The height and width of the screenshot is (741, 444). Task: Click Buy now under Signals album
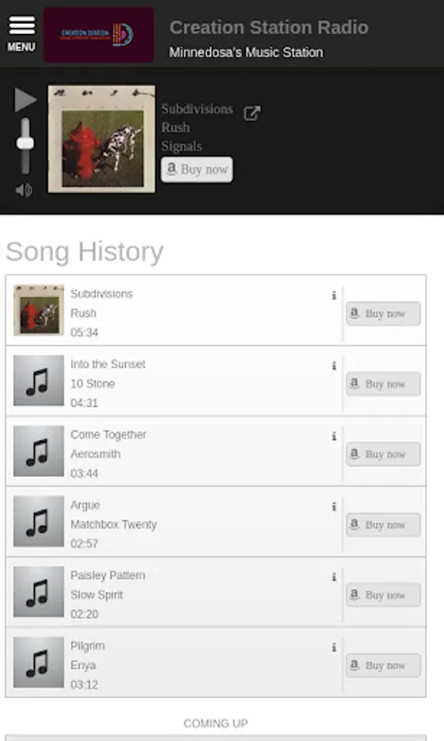(197, 169)
